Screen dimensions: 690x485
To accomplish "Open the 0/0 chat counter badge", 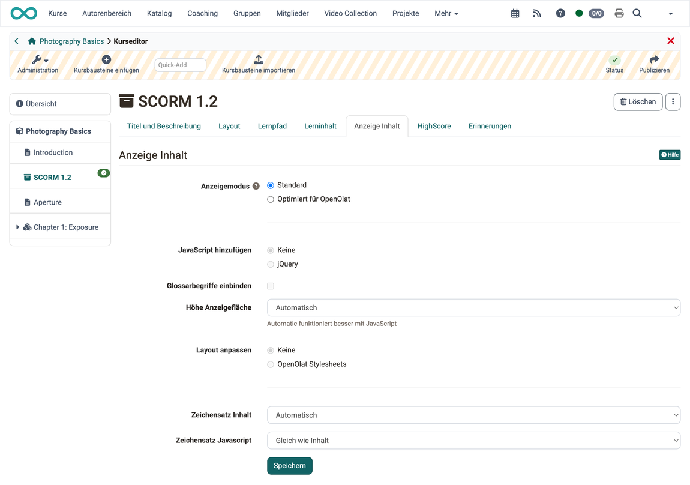I will (596, 13).
